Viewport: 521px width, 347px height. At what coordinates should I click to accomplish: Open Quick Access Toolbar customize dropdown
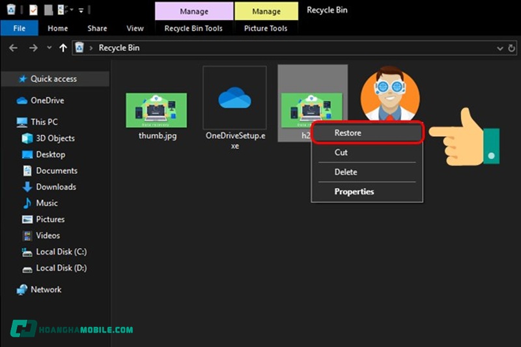(81, 10)
